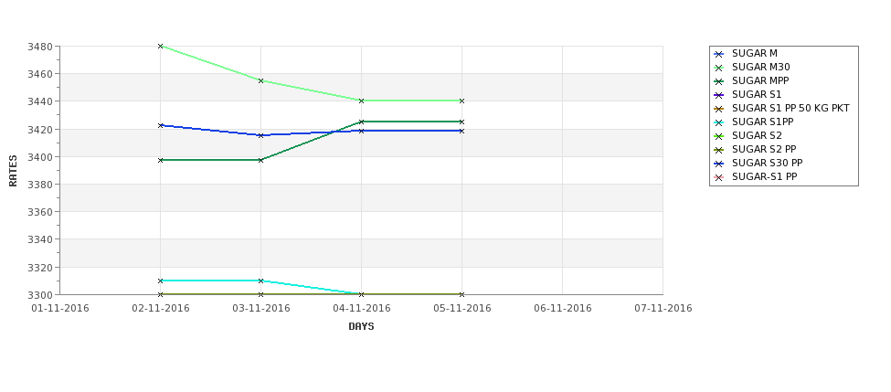Screen dimensions: 891x392
Task: Click the DAYS axis title
Action: (x=361, y=327)
